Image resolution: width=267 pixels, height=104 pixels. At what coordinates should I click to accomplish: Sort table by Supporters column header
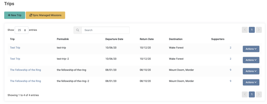[x=218, y=39]
